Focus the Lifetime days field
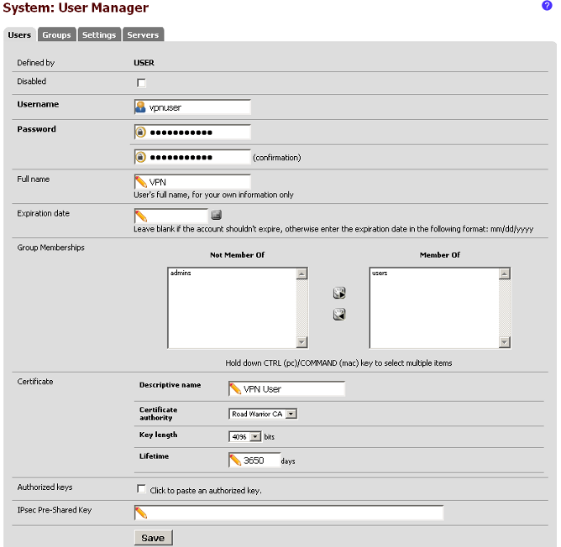561x547 pixels. 254,461
